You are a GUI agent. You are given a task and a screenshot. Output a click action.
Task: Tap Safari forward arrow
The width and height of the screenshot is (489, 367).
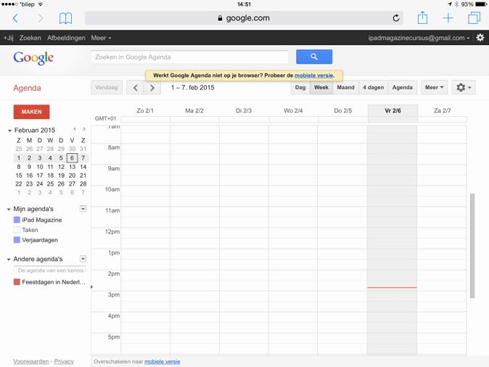tap(40, 18)
